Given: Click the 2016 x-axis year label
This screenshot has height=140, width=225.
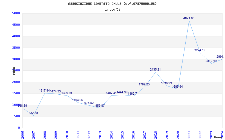Looking at the screenshot, I should (x=133, y=135).
